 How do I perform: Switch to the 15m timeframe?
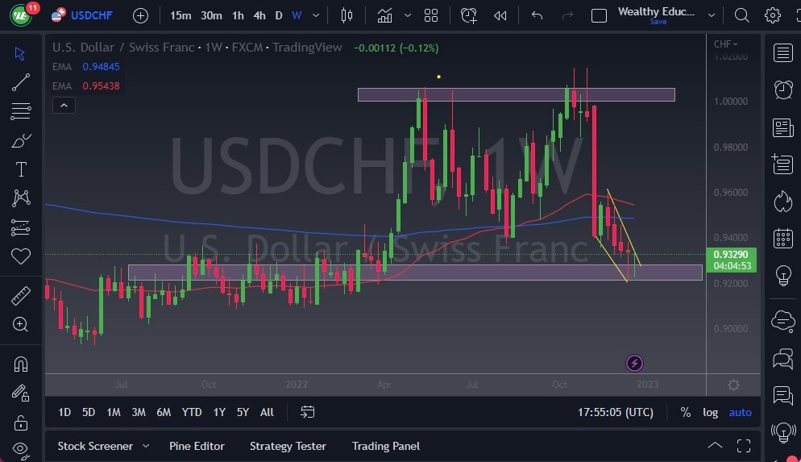tap(181, 16)
